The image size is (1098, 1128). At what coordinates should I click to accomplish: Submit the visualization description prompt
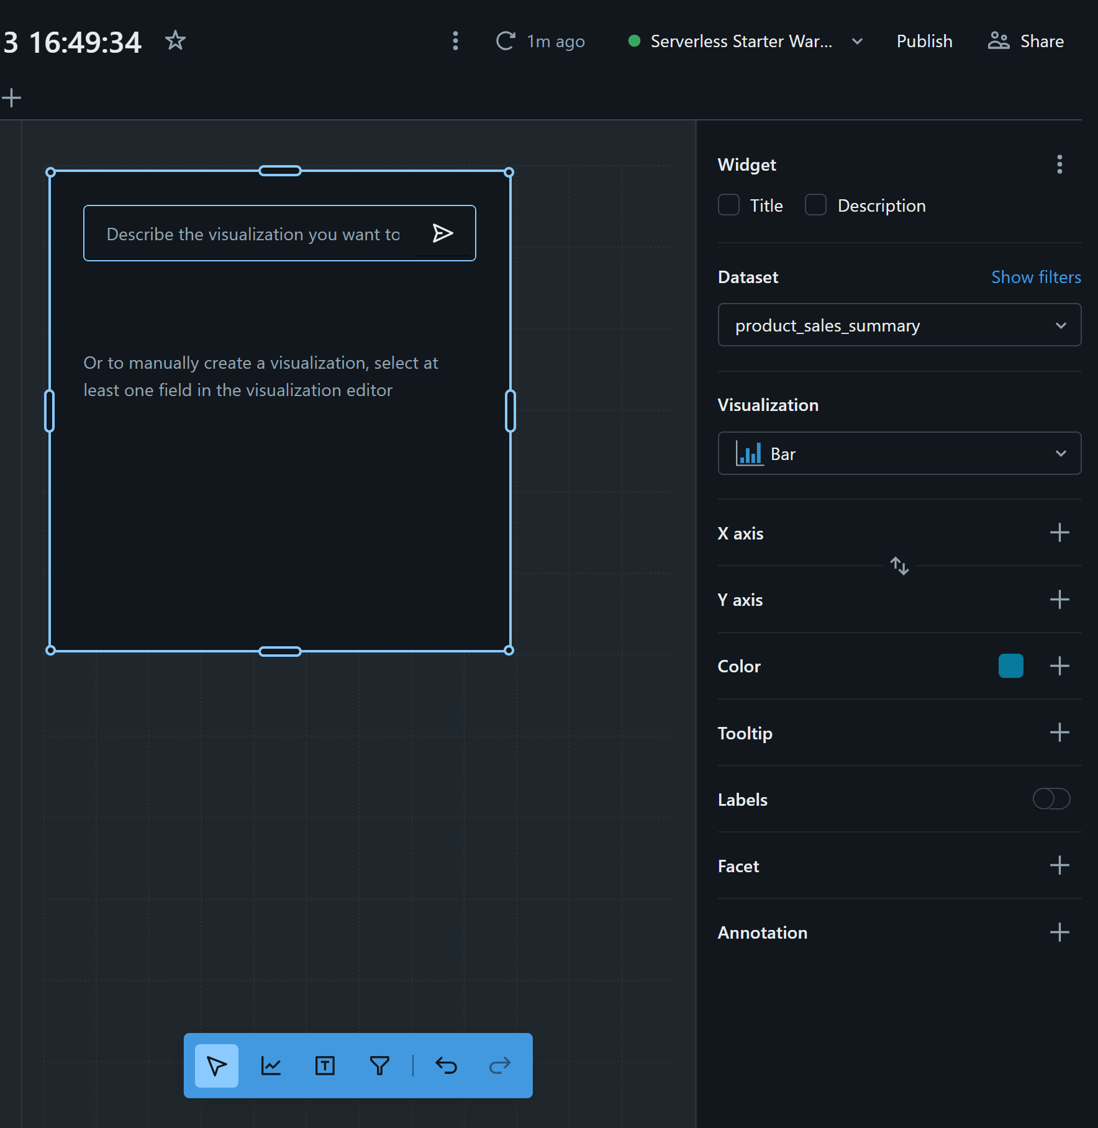pyautogui.click(x=442, y=233)
